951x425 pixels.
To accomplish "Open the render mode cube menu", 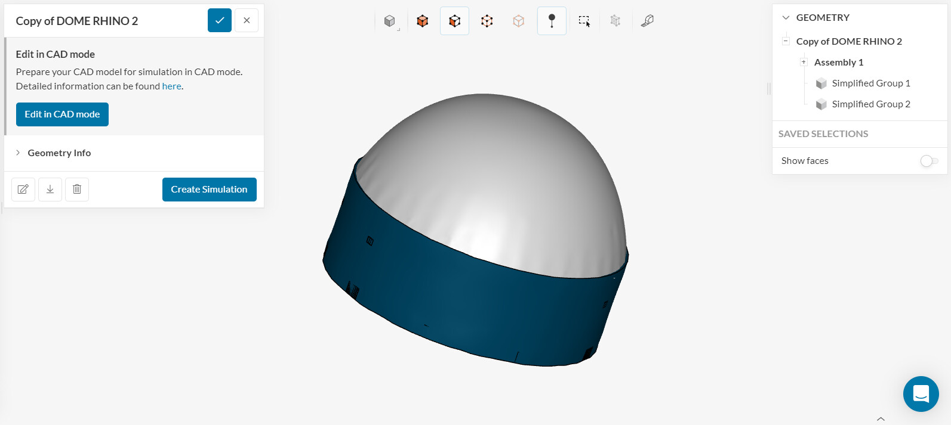I will coord(390,21).
